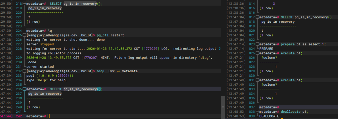Click the "f" result on line 239
This screenshot has height=119, width=338.
point(29,103)
